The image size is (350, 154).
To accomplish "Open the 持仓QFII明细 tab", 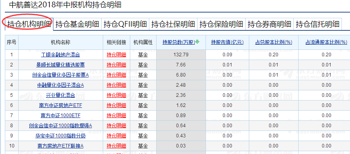I will click(125, 24).
